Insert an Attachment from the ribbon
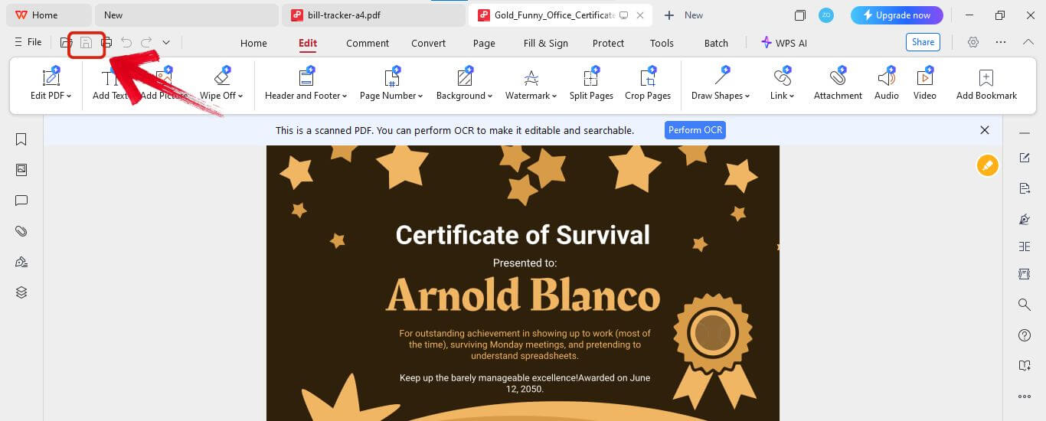 point(838,84)
